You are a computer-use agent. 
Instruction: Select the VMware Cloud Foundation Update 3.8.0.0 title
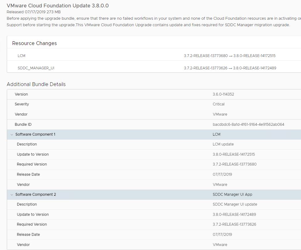[x=58, y=6]
